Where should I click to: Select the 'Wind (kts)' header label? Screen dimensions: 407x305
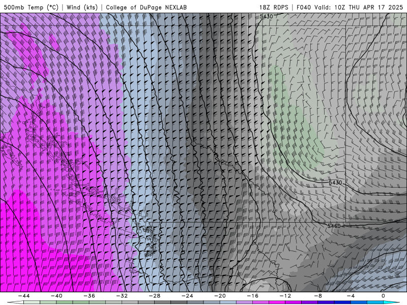[82, 7]
